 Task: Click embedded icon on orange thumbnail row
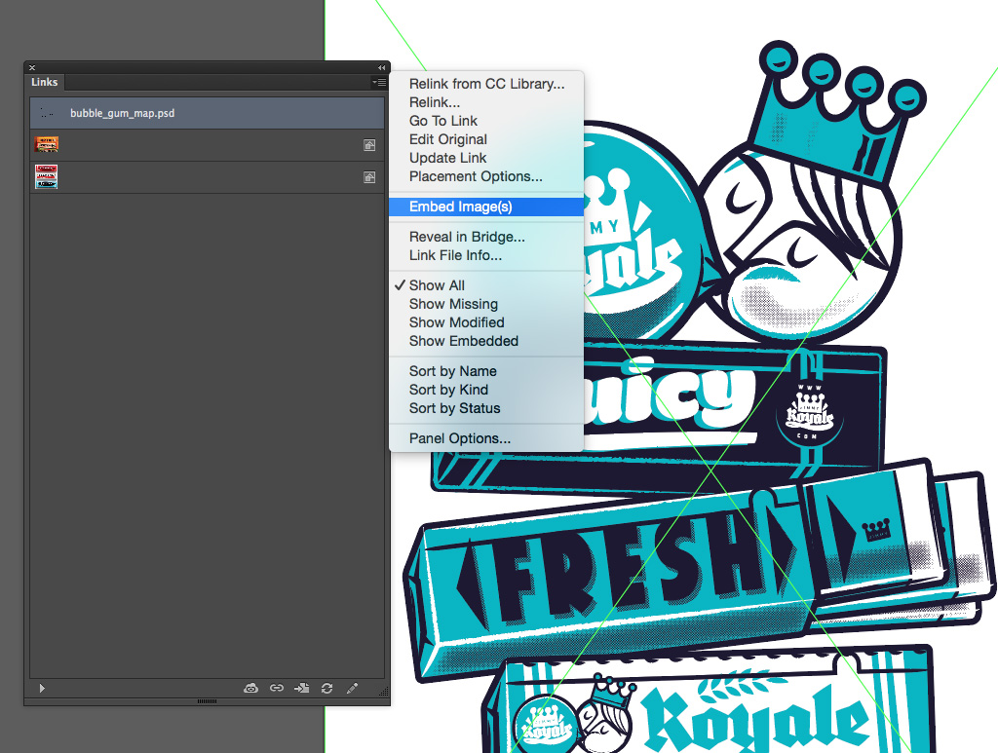pyautogui.click(x=369, y=145)
